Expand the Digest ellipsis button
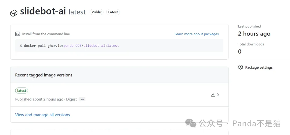 click(x=82, y=99)
